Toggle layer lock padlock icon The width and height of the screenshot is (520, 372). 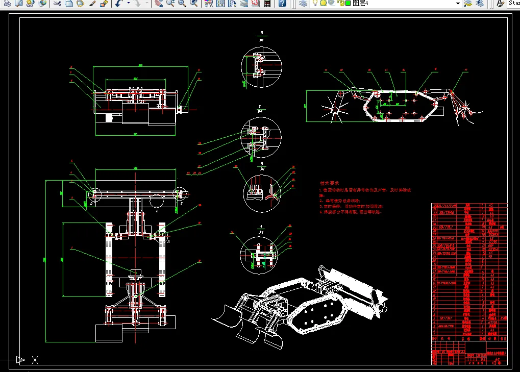(340, 3)
